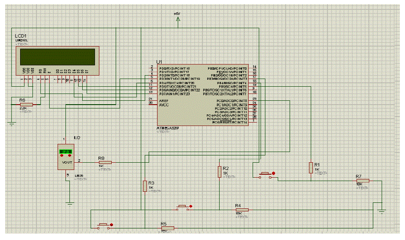Click resistor R3 component
Image resolution: width=405 pixels, height=240 pixels.
(x=145, y=186)
